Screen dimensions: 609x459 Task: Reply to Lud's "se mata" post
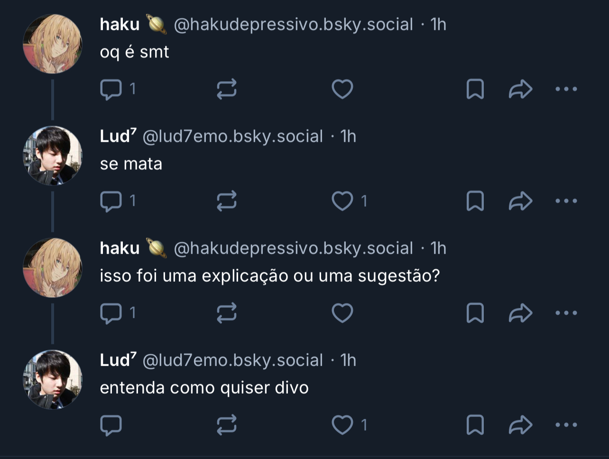111,202
